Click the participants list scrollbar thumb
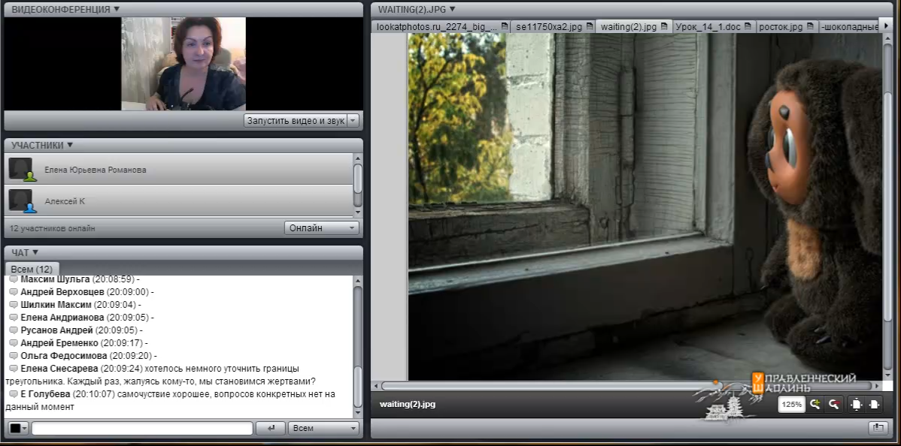The width and height of the screenshot is (901, 446). [x=357, y=179]
